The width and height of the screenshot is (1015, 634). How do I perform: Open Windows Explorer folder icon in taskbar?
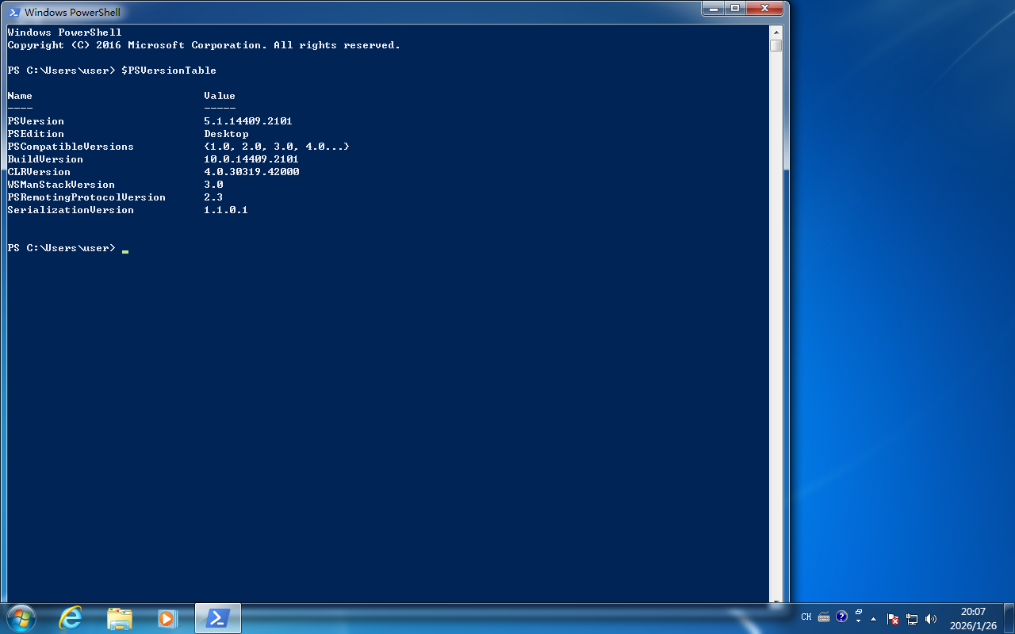[120, 618]
